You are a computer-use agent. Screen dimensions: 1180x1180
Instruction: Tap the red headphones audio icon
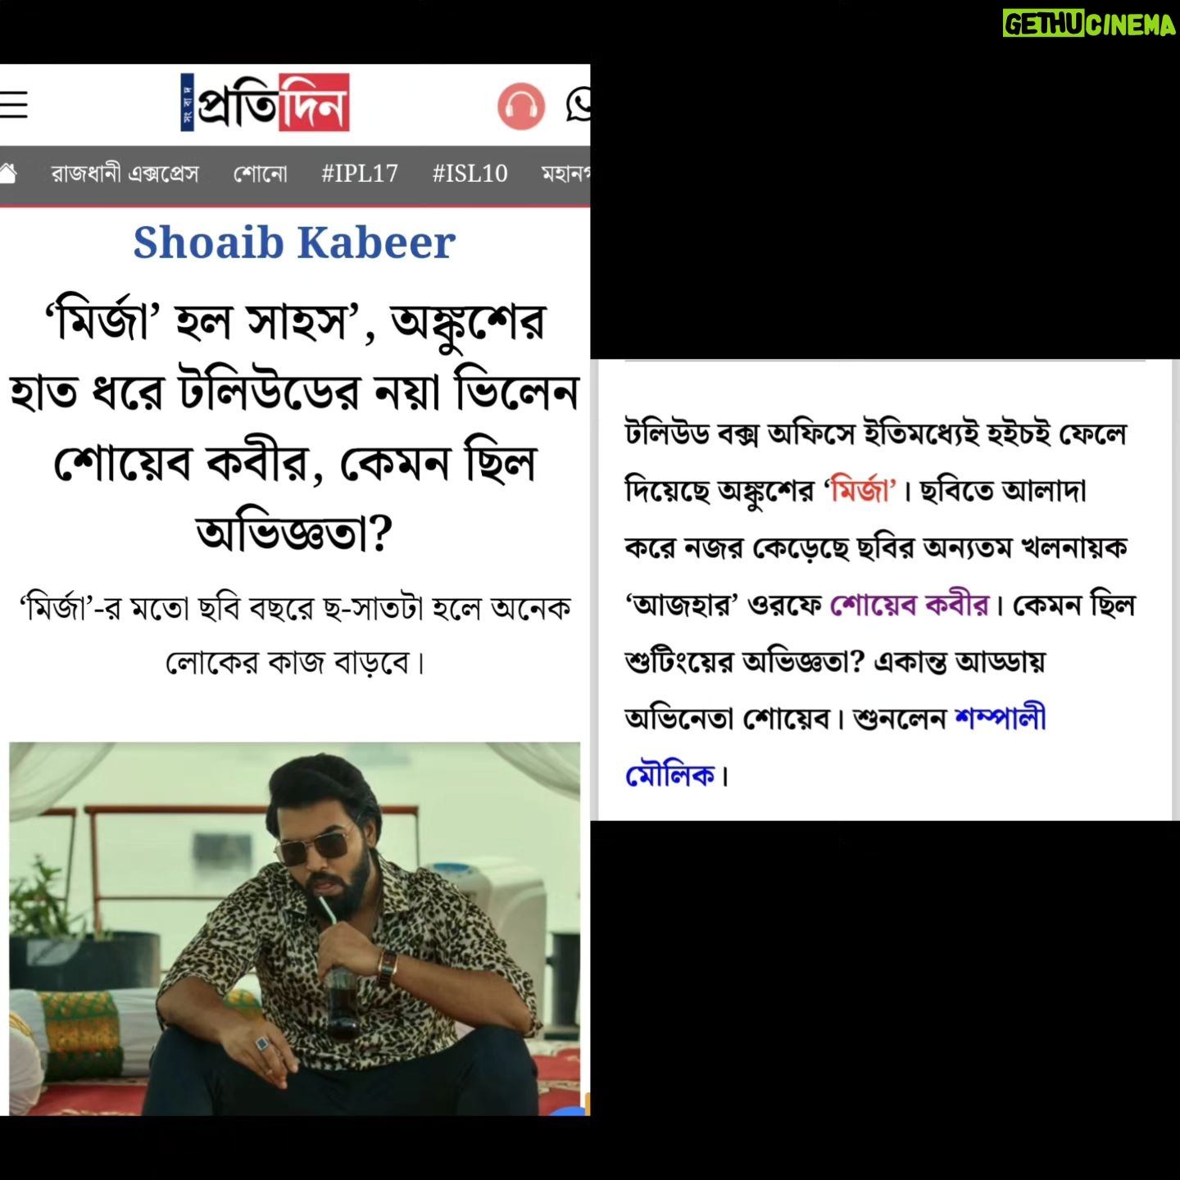click(521, 107)
